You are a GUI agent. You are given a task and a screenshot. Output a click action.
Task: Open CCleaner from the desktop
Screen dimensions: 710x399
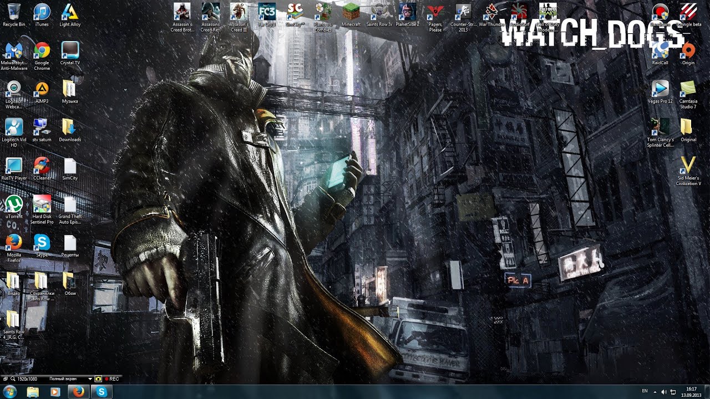coord(42,169)
